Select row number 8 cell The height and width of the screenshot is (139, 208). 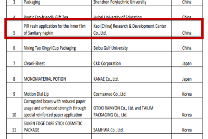point(14,75)
